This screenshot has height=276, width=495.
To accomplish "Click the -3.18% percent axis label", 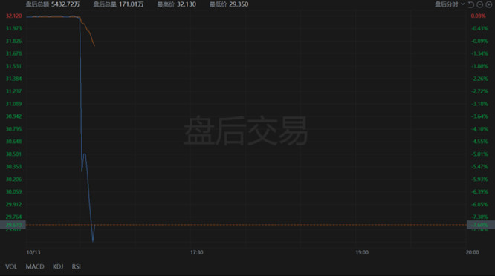I will 479,104.
